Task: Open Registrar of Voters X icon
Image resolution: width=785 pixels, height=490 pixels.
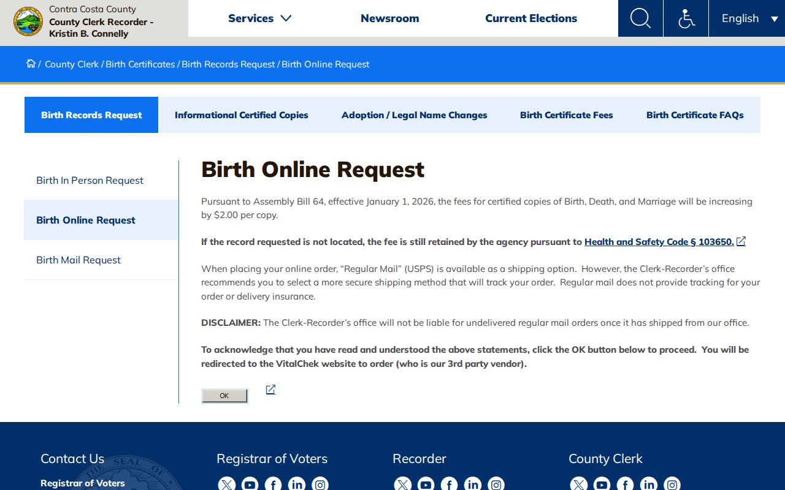Action: coord(226,484)
